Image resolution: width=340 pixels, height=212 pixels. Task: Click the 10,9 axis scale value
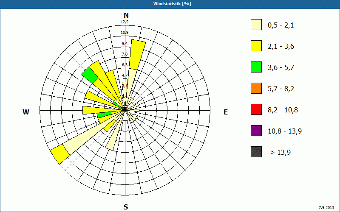click(125, 33)
